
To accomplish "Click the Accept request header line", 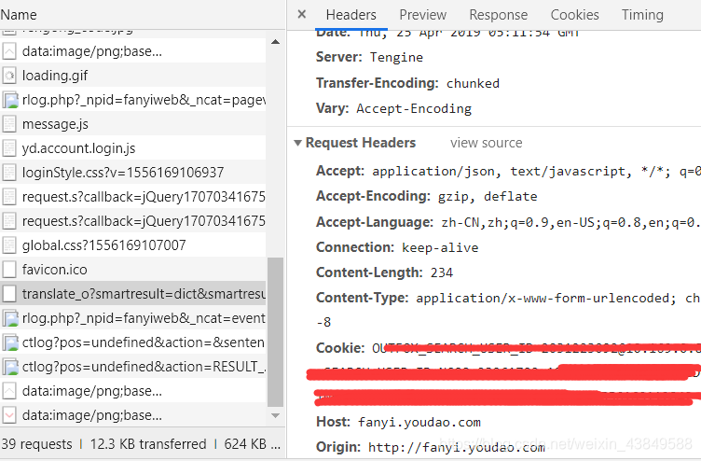I will click(508, 171).
